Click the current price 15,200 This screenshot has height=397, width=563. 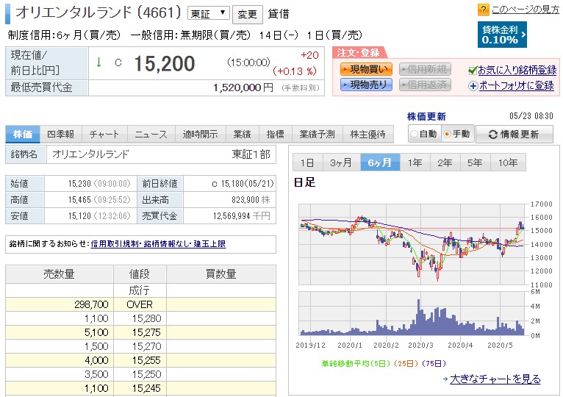[x=165, y=63]
